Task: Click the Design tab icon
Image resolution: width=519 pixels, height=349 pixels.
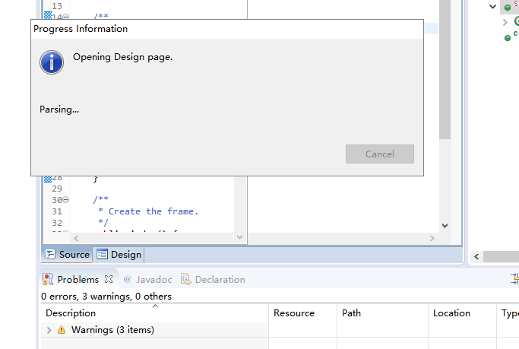Action: pyautogui.click(x=102, y=254)
